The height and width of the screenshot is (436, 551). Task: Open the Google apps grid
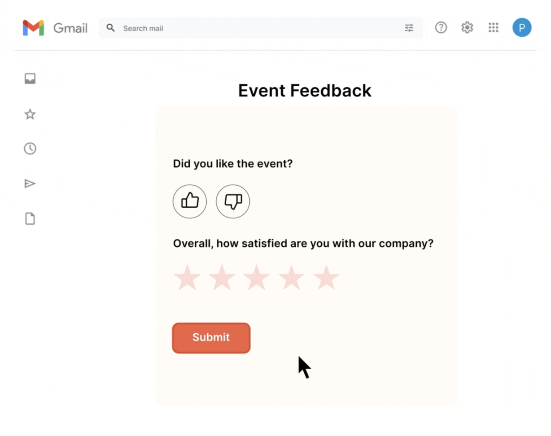point(494,27)
